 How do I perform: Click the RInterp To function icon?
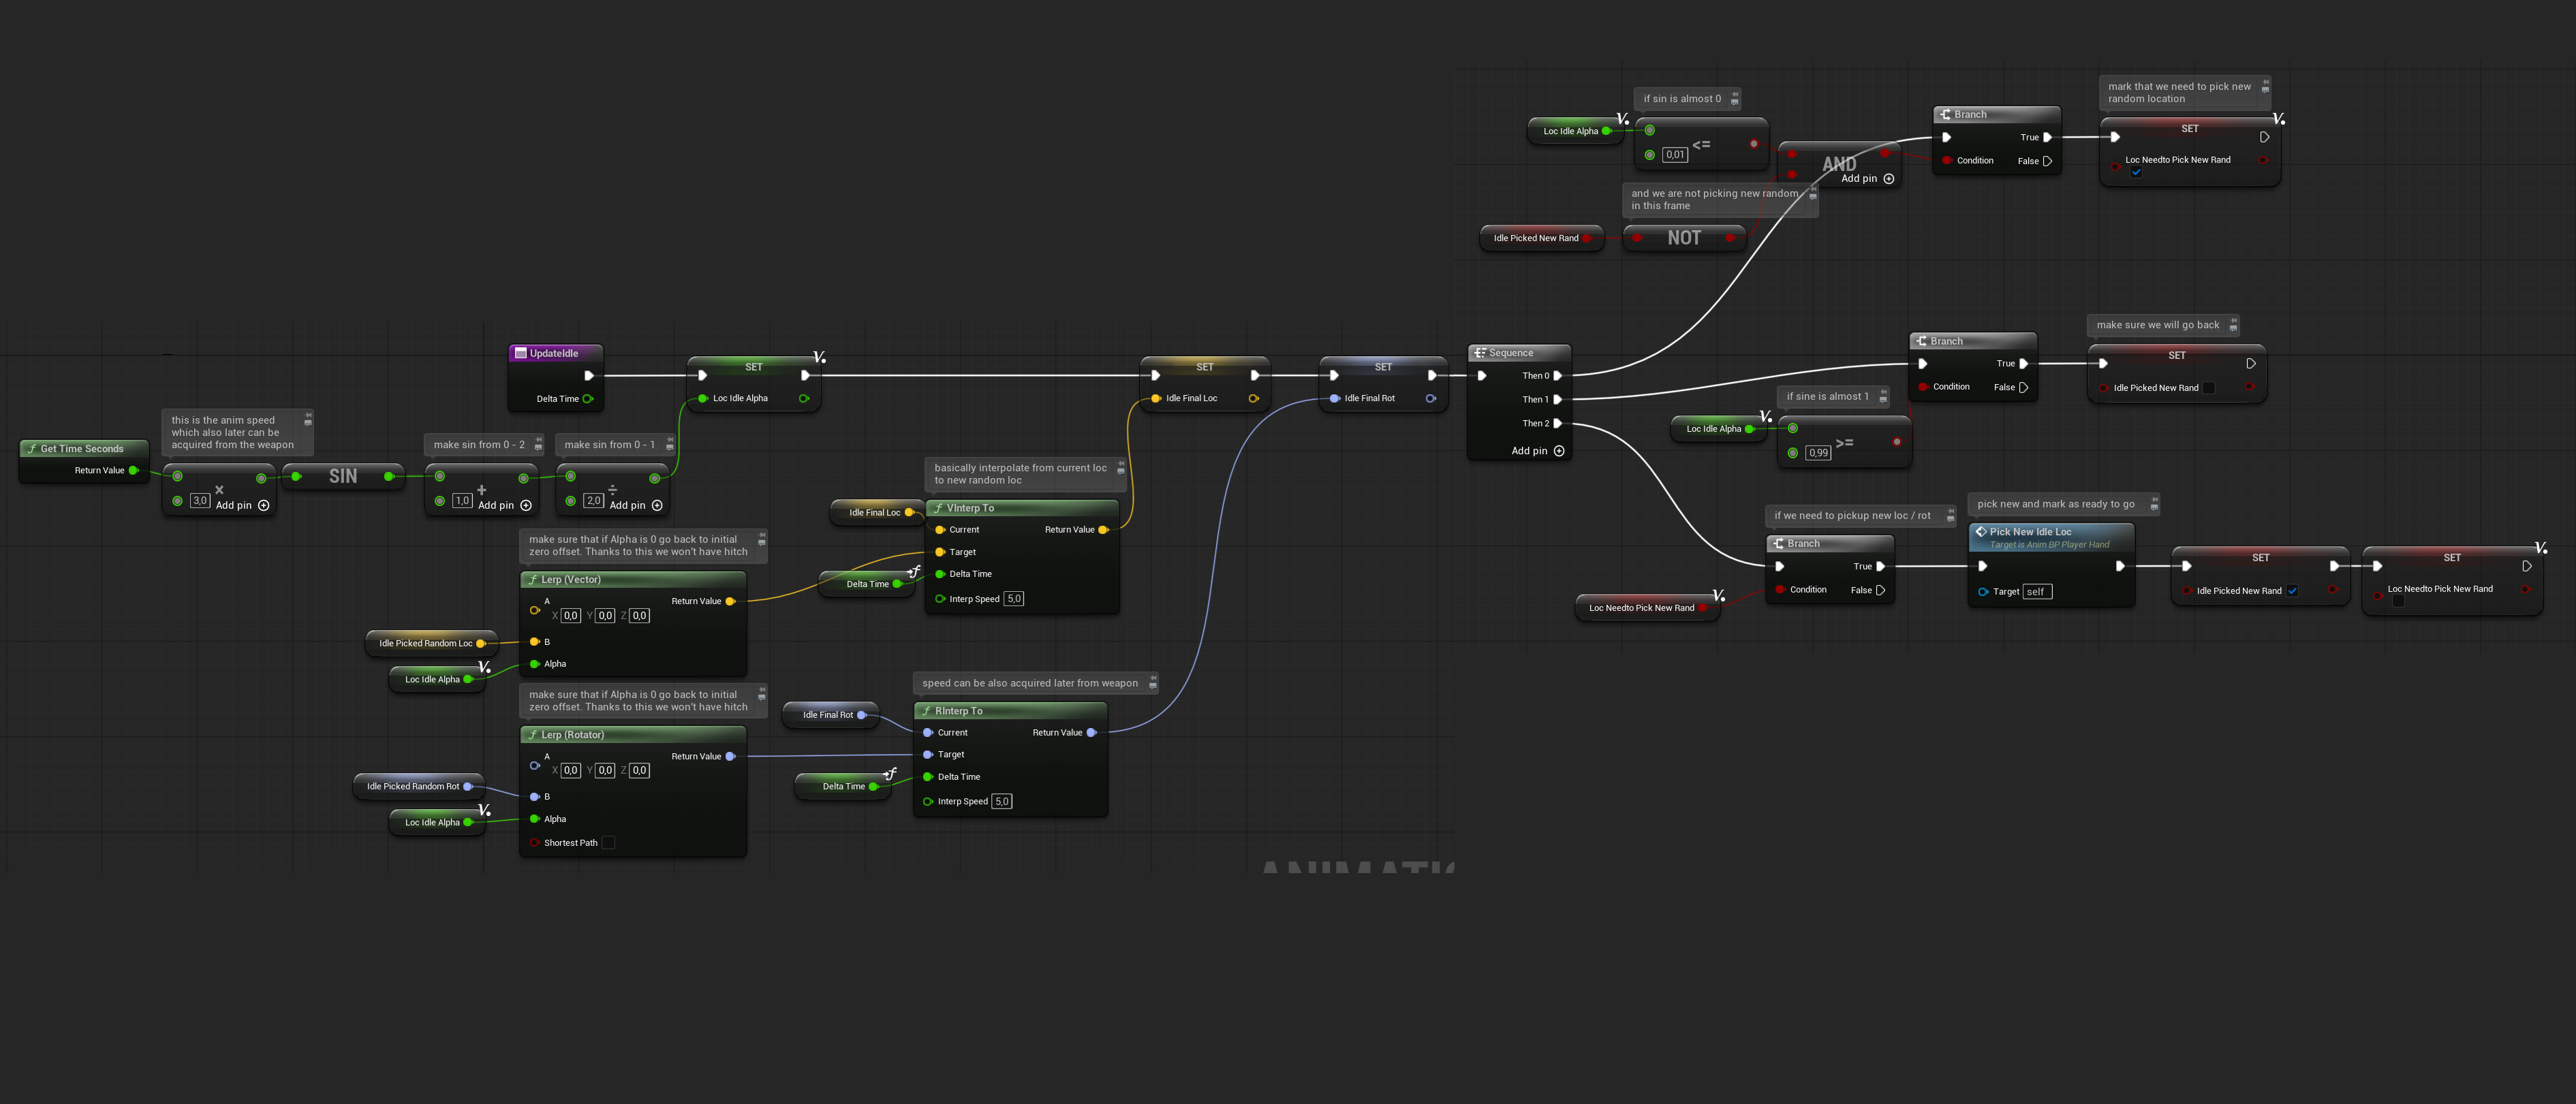927,711
